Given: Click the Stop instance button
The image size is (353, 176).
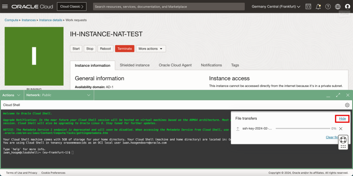Looking at the screenshot, I should click(x=90, y=49).
